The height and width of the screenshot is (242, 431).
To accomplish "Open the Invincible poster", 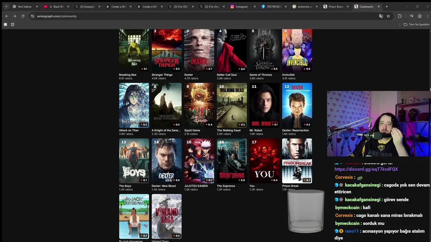I will point(297,50).
